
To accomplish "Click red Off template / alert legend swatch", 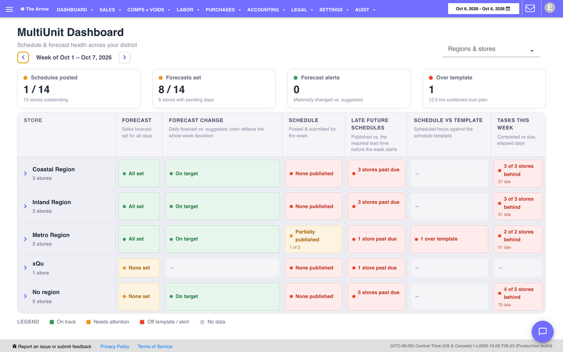I will (142, 322).
